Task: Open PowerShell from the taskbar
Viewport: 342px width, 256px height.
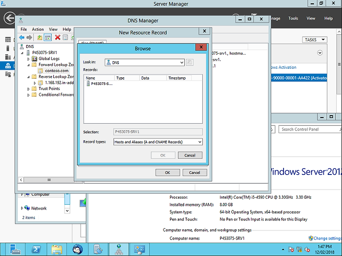Action: tap(36, 249)
